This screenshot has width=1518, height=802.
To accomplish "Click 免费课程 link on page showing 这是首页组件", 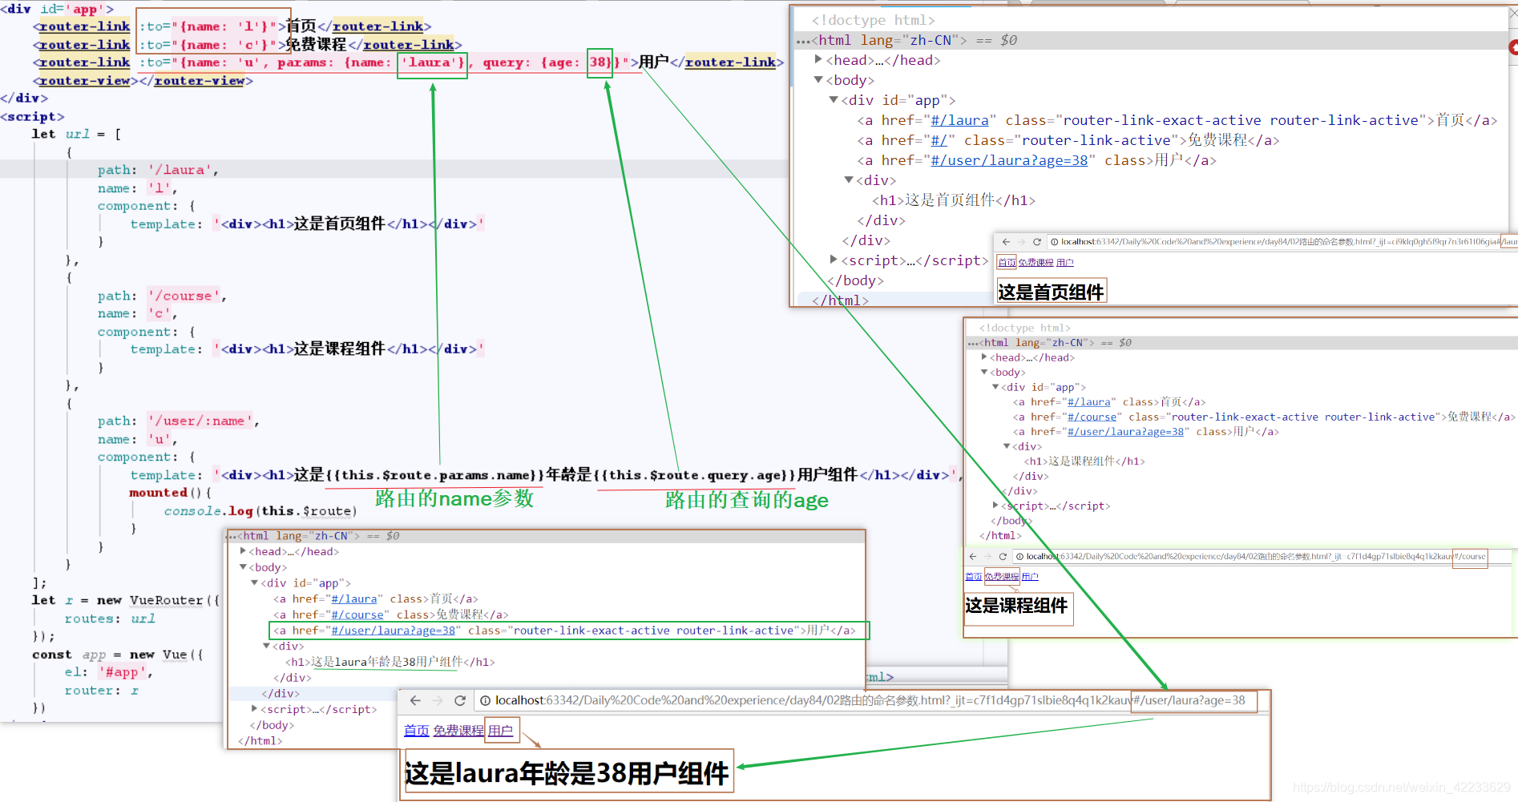I will click(1036, 263).
